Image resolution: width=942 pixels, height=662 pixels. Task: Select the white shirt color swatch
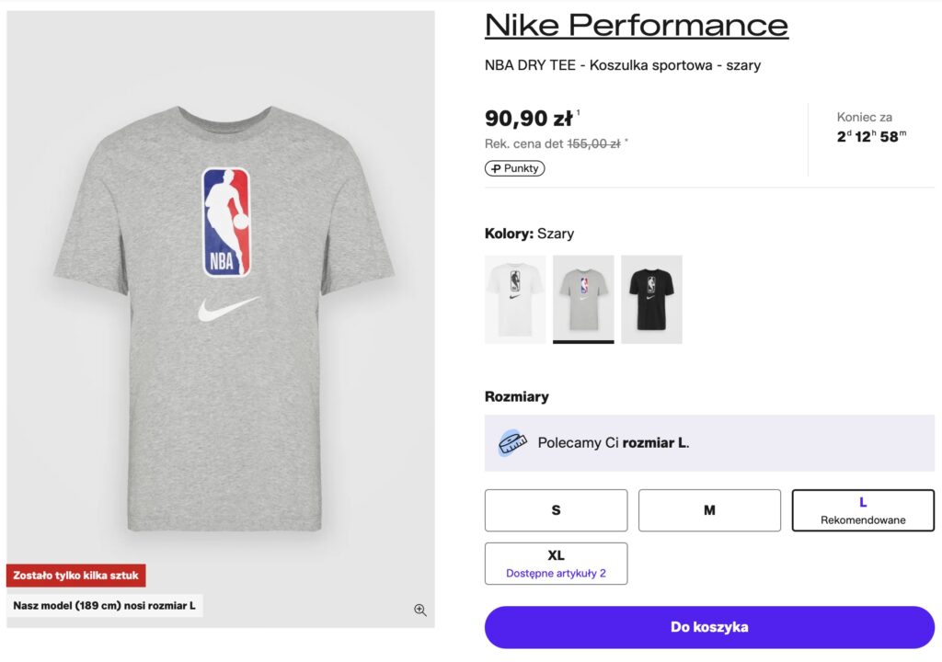tap(515, 299)
